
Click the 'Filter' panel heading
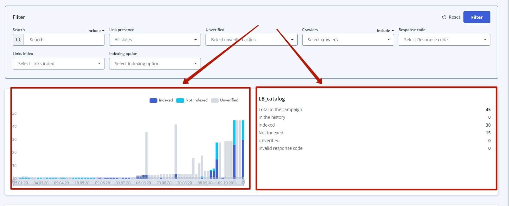19,17
